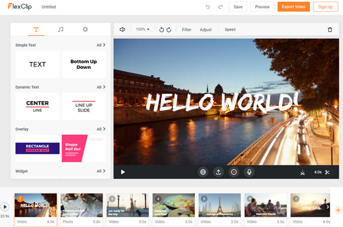Delete clip with trash can icon

tap(330, 30)
